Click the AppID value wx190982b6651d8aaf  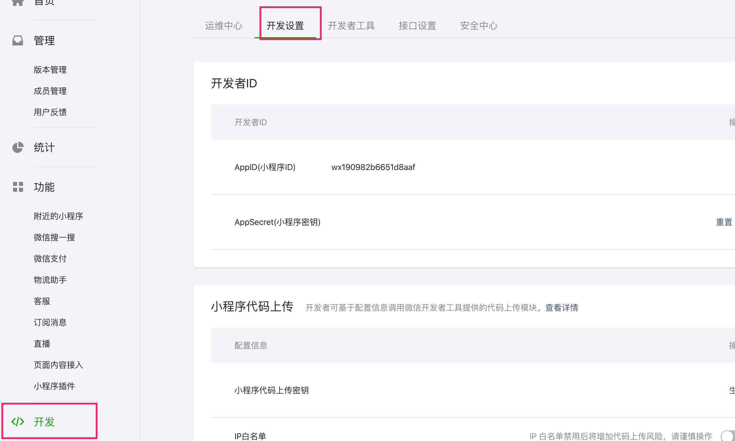[373, 167]
